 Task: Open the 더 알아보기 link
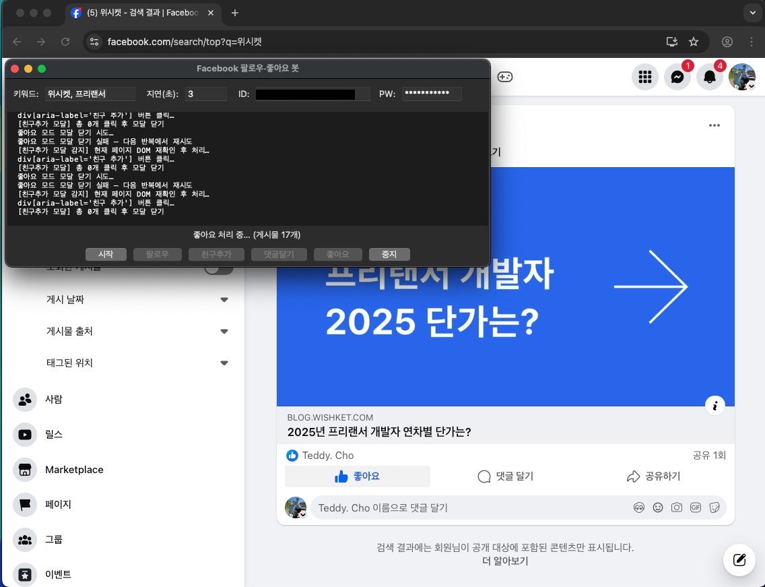point(505,561)
